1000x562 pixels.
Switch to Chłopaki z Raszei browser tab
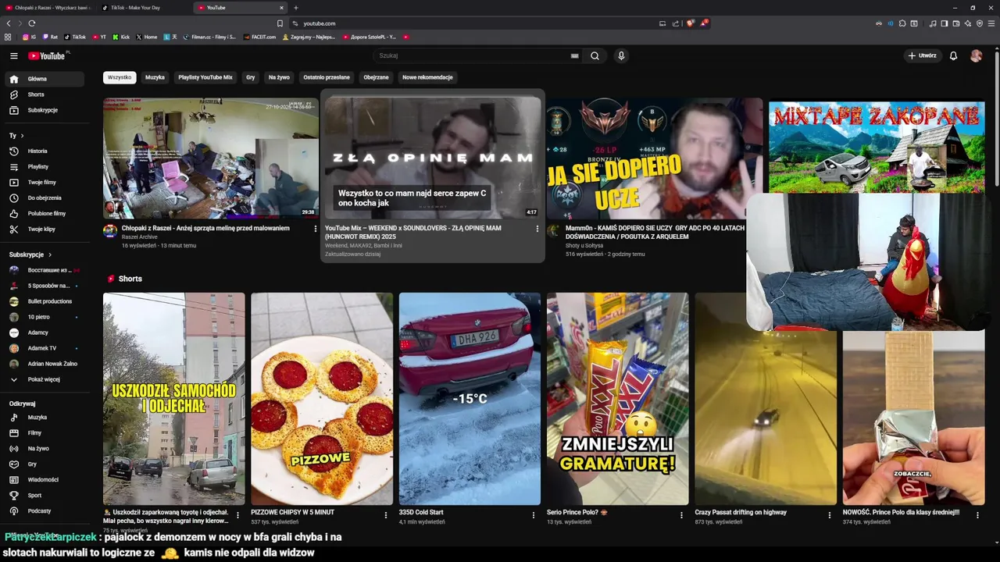[47, 8]
